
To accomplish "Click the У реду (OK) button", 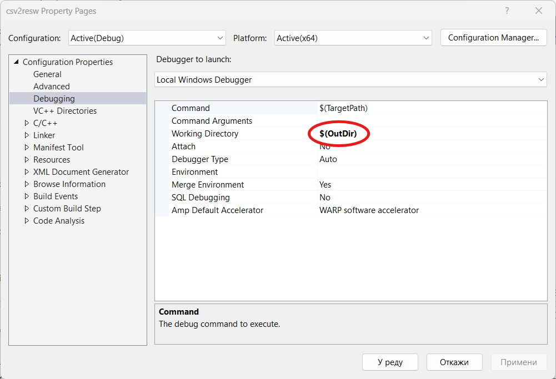I will [x=390, y=362].
